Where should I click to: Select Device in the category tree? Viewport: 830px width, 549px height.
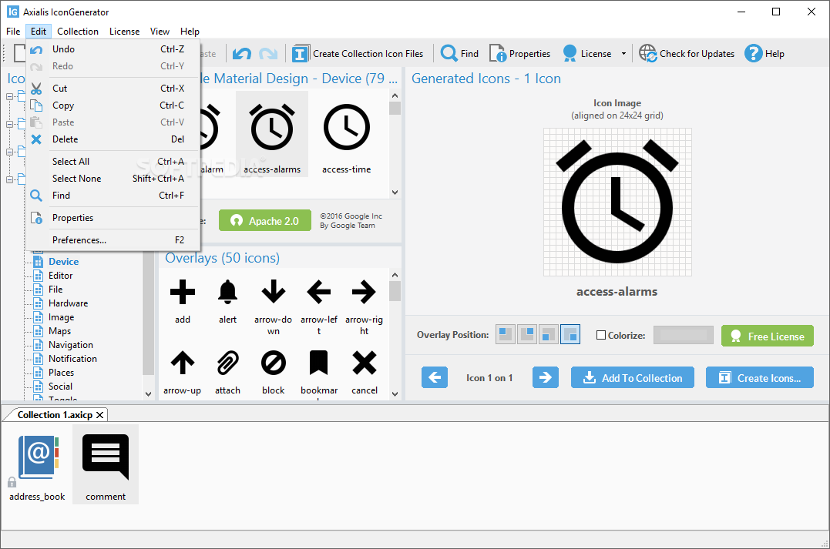pyautogui.click(x=63, y=261)
